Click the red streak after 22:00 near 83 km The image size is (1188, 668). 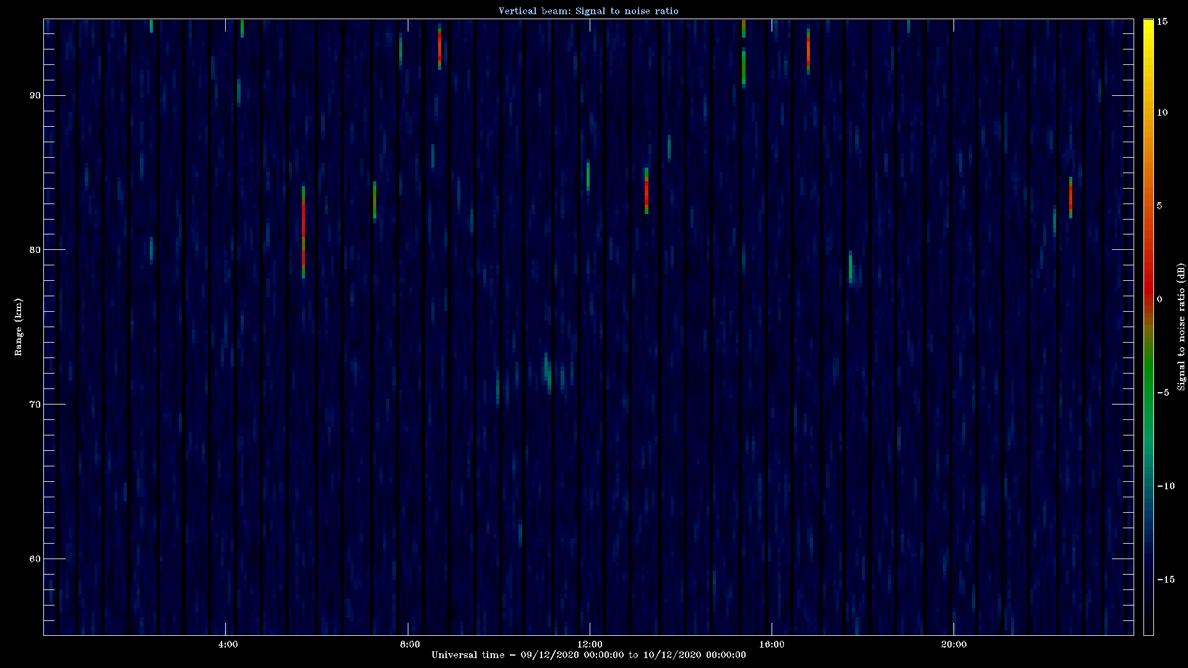pyautogui.click(x=1070, y=197)
